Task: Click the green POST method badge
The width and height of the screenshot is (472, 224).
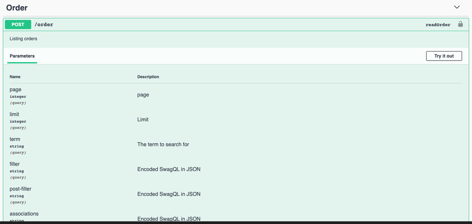Action: (18, 24)
